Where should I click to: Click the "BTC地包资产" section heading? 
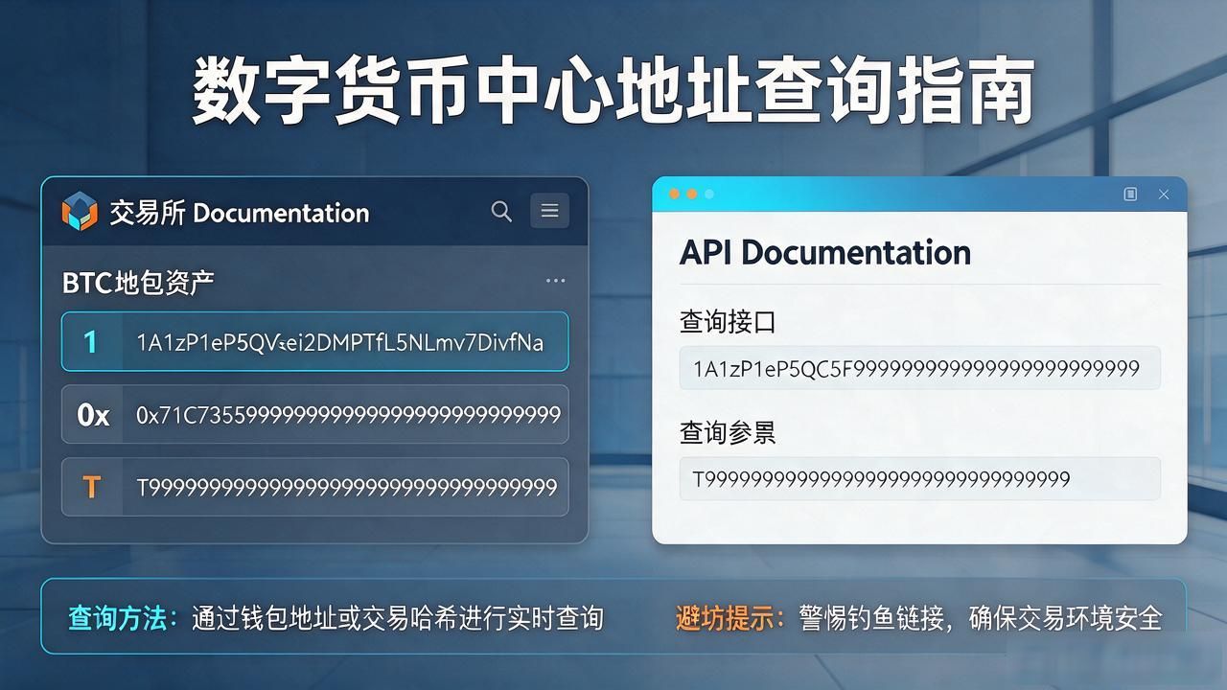pos(138,283)
